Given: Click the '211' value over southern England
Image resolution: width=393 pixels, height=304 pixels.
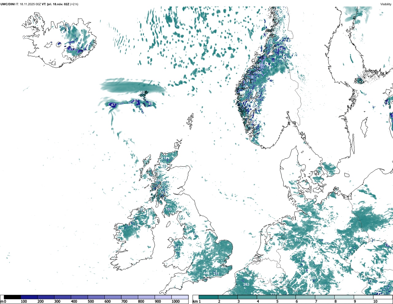Looking at the screenshot, I should pos(216,274).
